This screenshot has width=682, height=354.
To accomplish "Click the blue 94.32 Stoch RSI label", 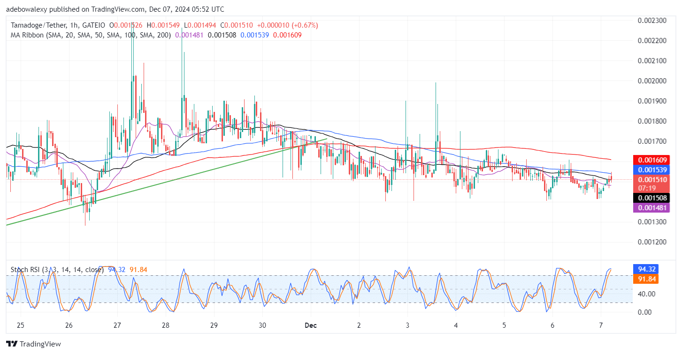I will coord(646,269).
